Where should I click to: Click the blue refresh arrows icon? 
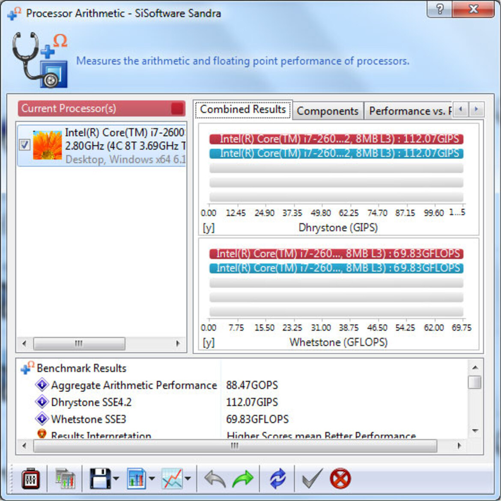[277, 478]
